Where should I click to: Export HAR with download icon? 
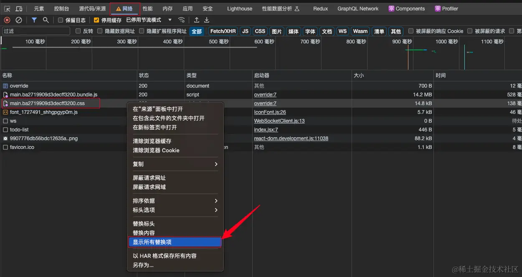[x=207, y=20]
